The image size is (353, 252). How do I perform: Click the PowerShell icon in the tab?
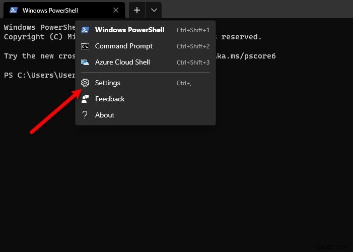[14, 10]
